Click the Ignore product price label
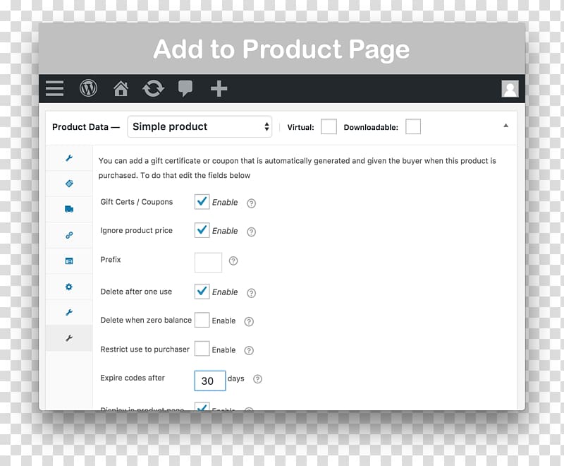Viewport: 564px width, 466px height. (x=136, y=230)
